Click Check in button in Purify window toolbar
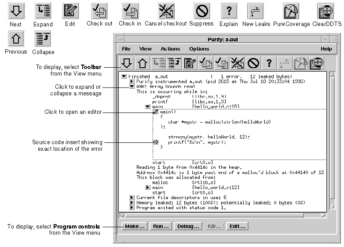Image resolution: width=344 pixels, height=247 pixels. click(x=222, y=63)
